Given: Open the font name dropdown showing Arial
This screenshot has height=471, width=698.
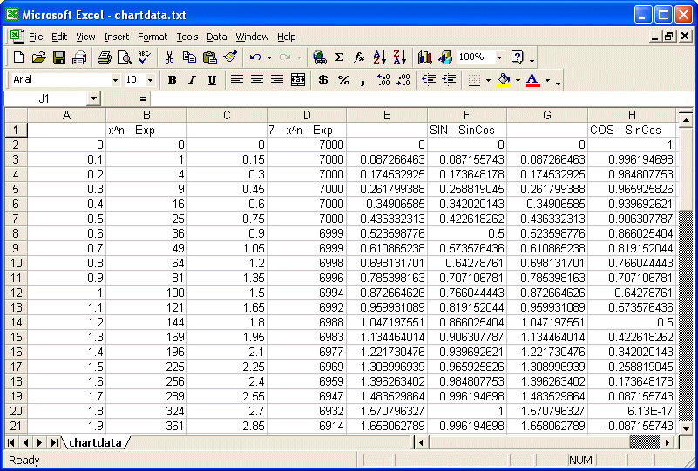Looking at the screenshot, I should [115, 80].
